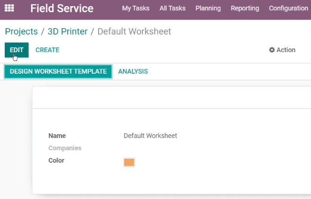311x199 pixels.
Task: Click the CREATE button
Action: [47, 50]
